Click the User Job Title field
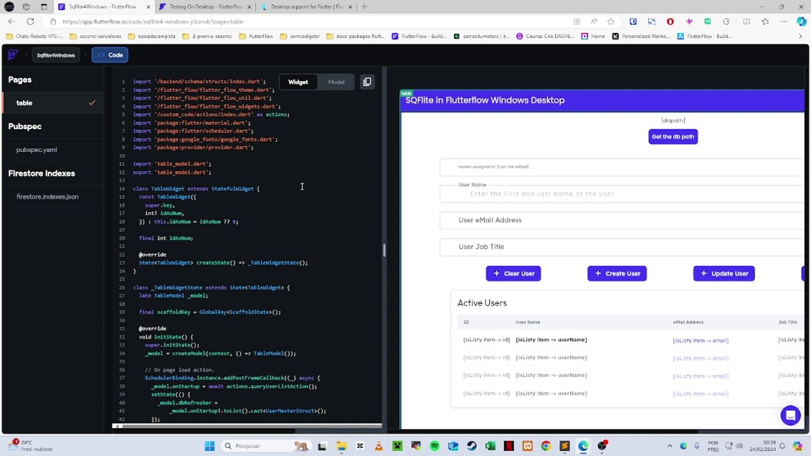Image resolution: width=811 pixels, height=456 pixels. (622, 246)
